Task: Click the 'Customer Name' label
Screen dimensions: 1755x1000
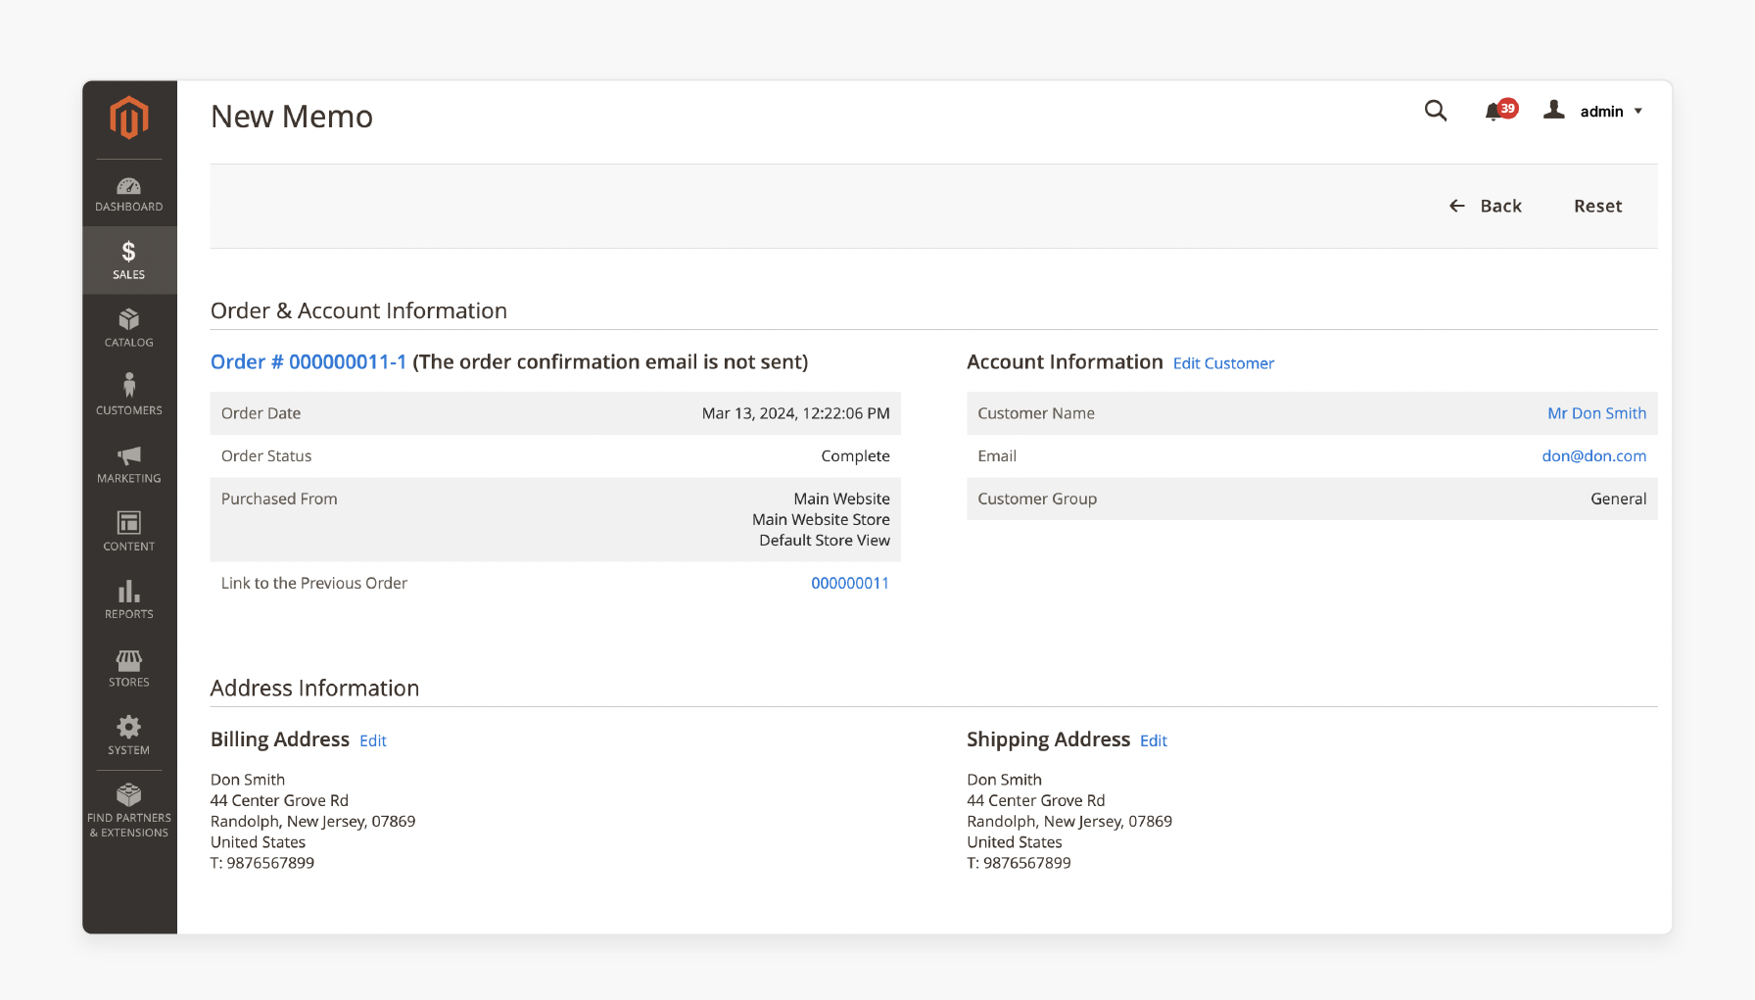Action: (1036, 413)
